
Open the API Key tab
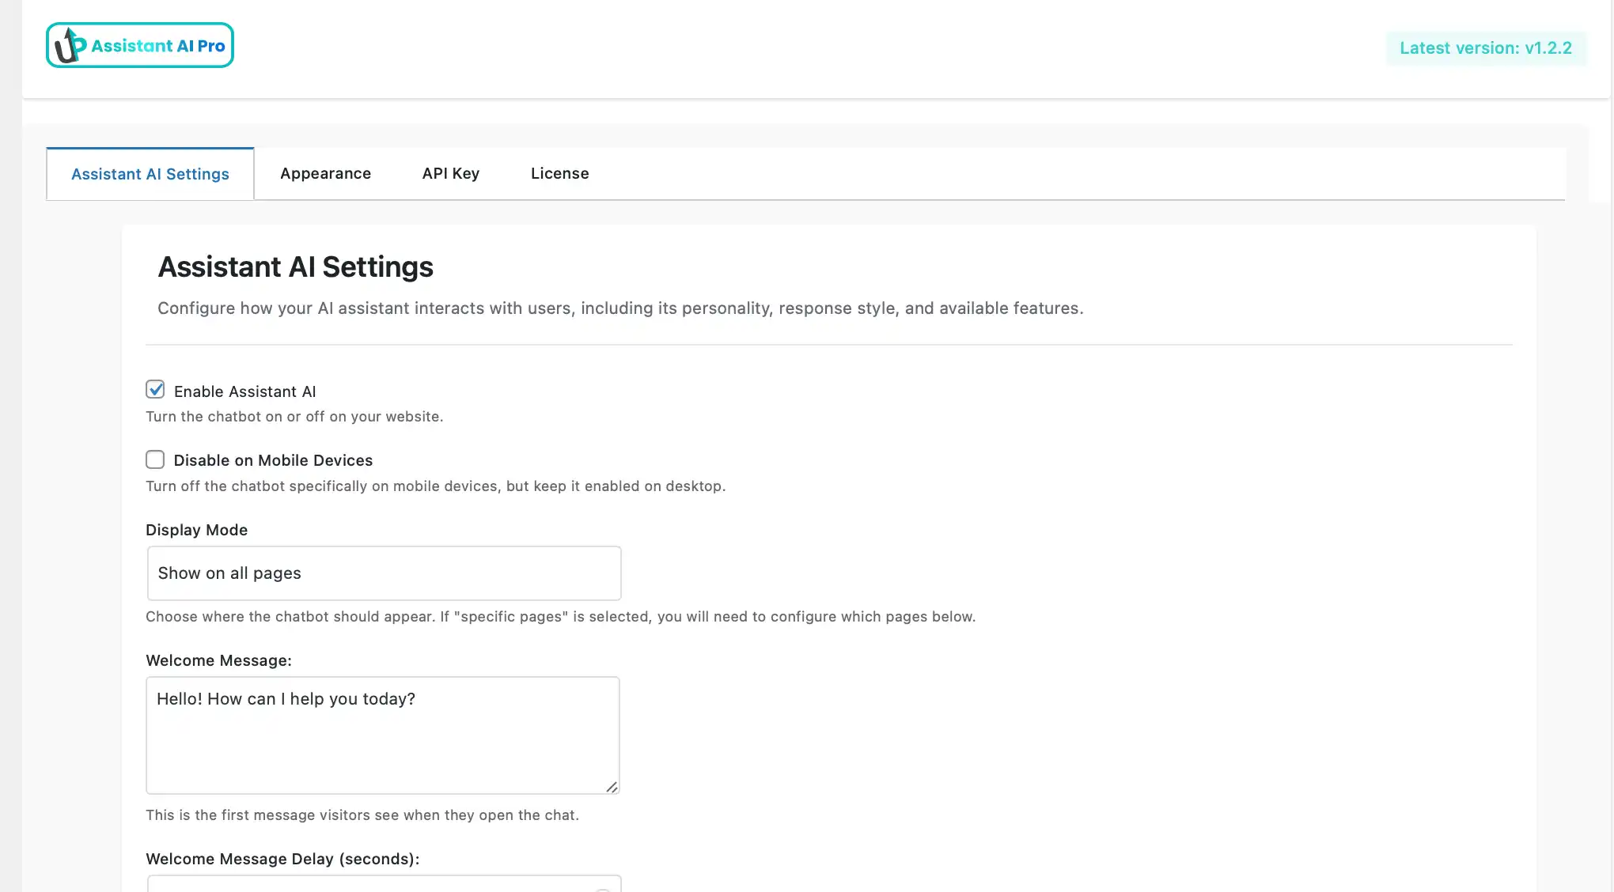coord(450,173)
